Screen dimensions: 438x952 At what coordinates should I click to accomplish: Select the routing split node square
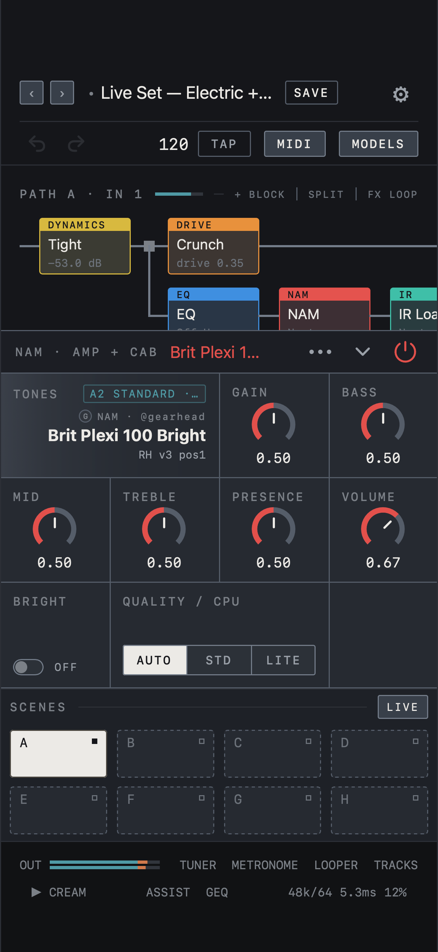[149, 246]
